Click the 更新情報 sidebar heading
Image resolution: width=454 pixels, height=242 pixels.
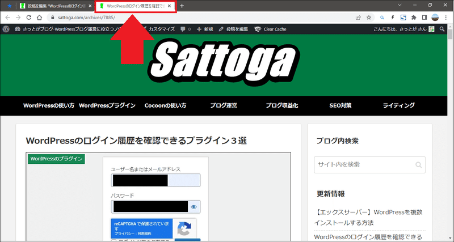pos(331,194)
